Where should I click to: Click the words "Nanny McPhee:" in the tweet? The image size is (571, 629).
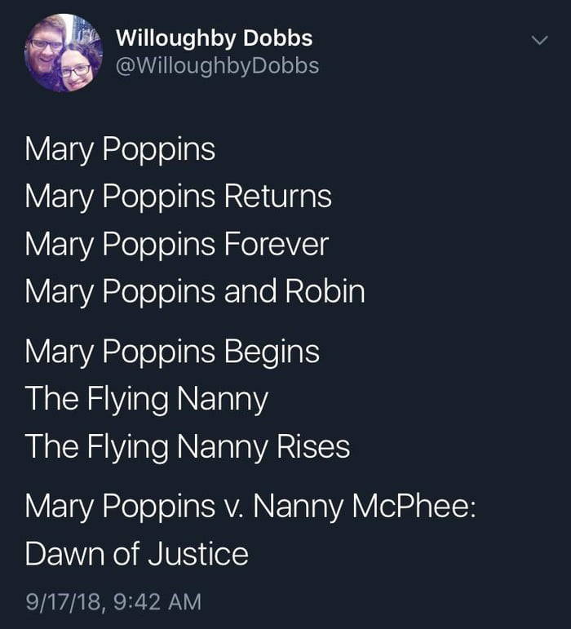coord(365,507)
